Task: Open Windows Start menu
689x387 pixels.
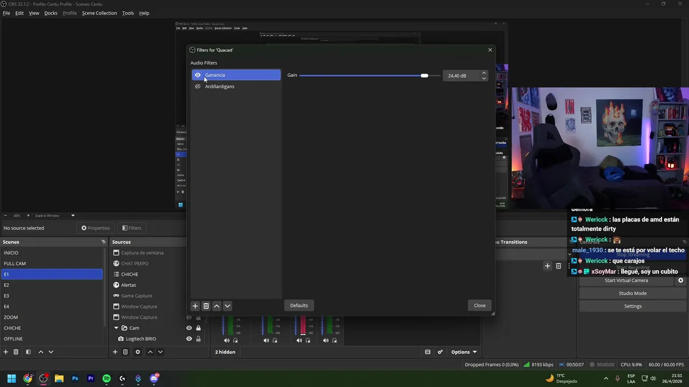Action: 11,378
